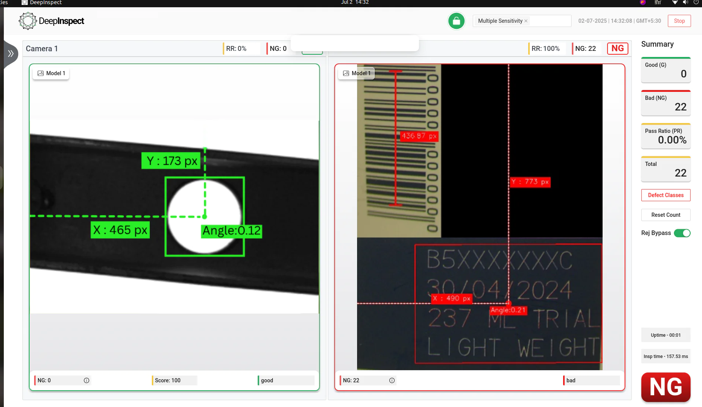This screenshot has width=702, height=407.
Task: Open the network status icon in top bar
Action: pos(675,2)
